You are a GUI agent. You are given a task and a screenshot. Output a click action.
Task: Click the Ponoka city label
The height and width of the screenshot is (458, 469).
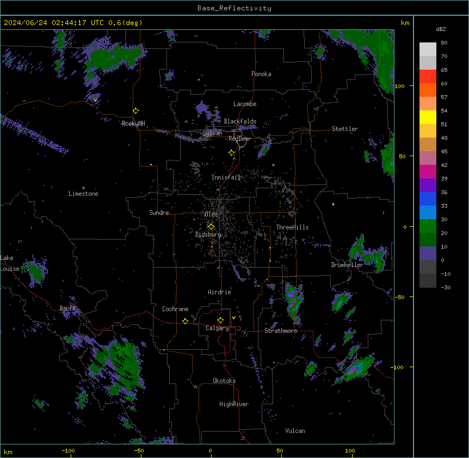[261, 74]
